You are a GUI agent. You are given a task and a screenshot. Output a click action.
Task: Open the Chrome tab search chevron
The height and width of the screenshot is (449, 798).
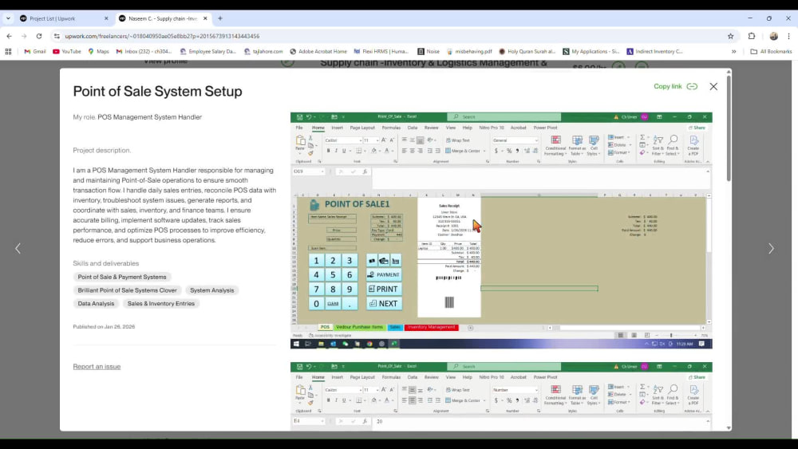[x=8, y=18]
